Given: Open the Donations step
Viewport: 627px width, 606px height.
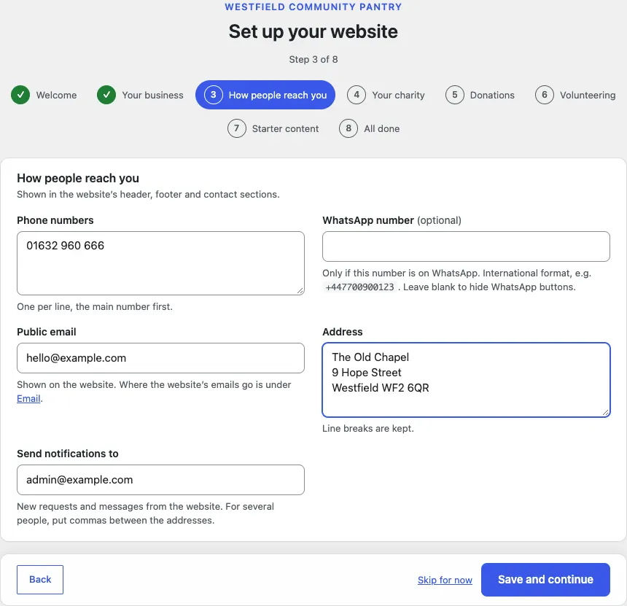Looking at the screenshot, I should (x=480, y=95).
